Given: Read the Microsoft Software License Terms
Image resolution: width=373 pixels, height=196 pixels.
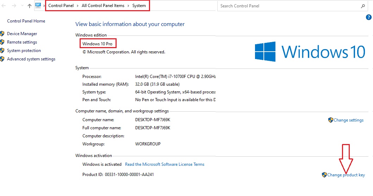Looking at the screenshot, I should click(164, 164).
